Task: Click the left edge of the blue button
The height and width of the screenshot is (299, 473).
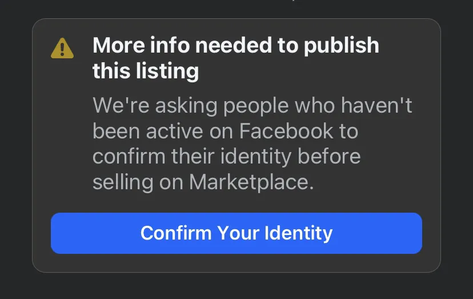Action: tap(58, 233)
